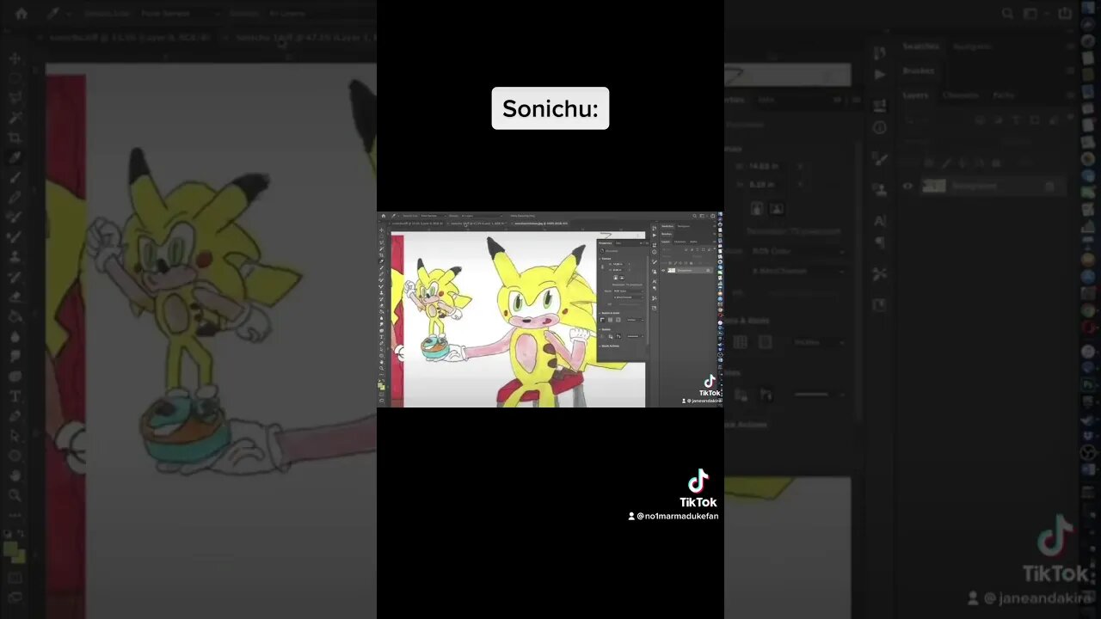Select Type tool in blurred background toolbar
This screenshot has height=619, width=1101.
[x=15, y=396]
